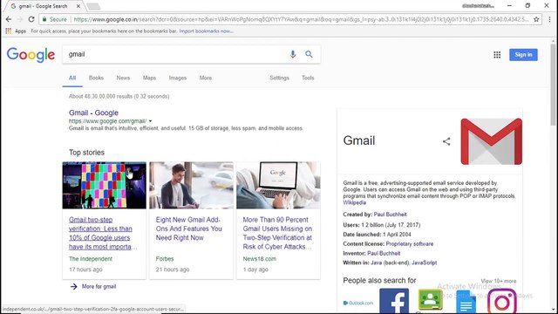
Task: Click the results count text
Action: pyautogui.click(x=119, y=97)
